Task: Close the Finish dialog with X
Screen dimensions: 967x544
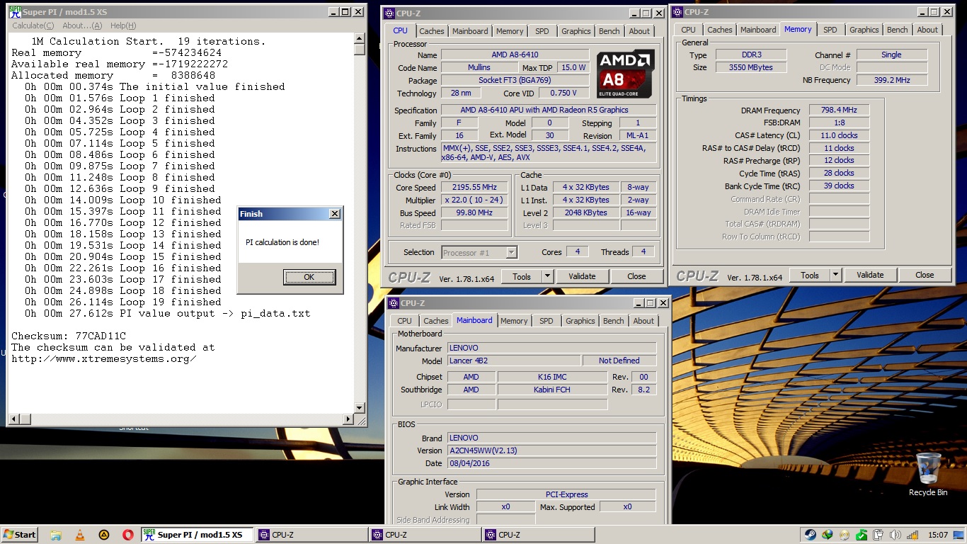Action: pos(334,214)
